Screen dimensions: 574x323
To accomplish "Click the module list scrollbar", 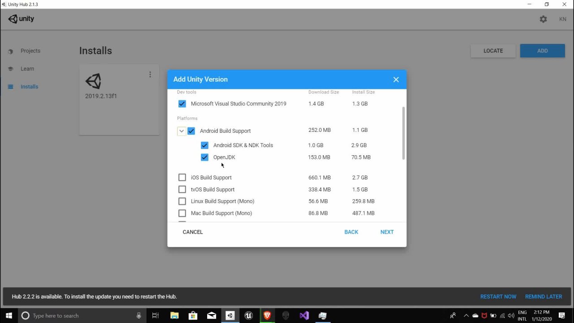I will point(404,133).
